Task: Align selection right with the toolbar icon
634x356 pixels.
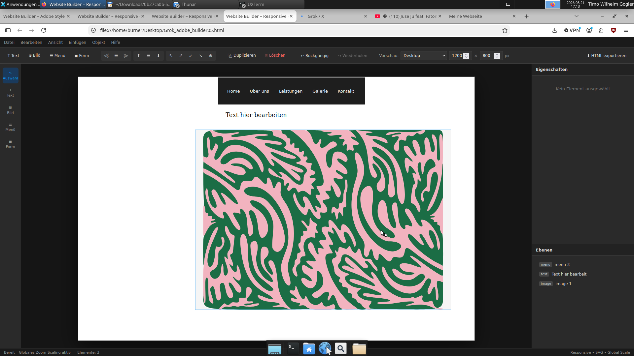Action: tap(126, 56)
